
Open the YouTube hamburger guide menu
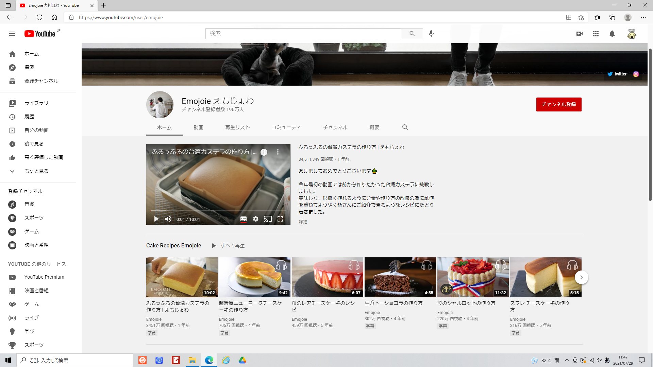pyautogui.click(x=12, y=34)
